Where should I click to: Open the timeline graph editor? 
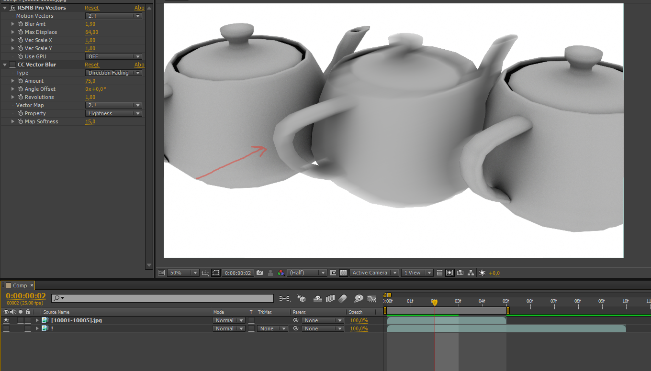371,298
